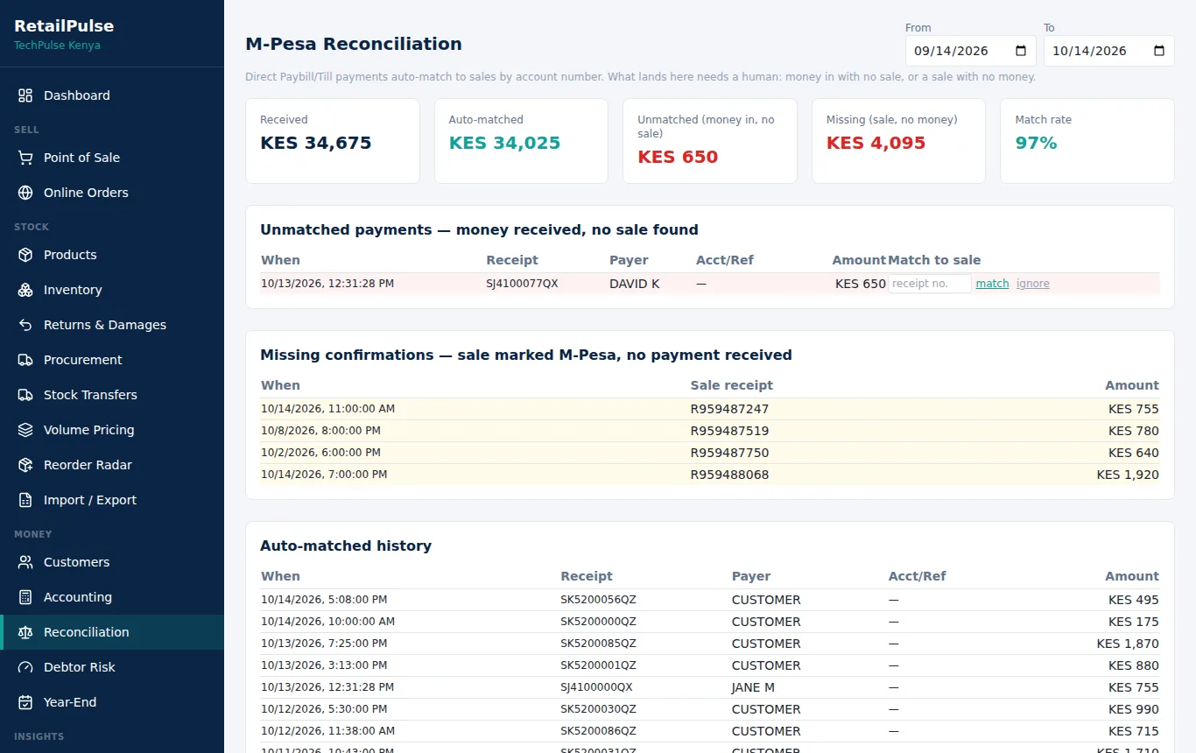Open the From date calendar picker
The width and height of the screenshot is (1196, 753).
(1021, 51)
